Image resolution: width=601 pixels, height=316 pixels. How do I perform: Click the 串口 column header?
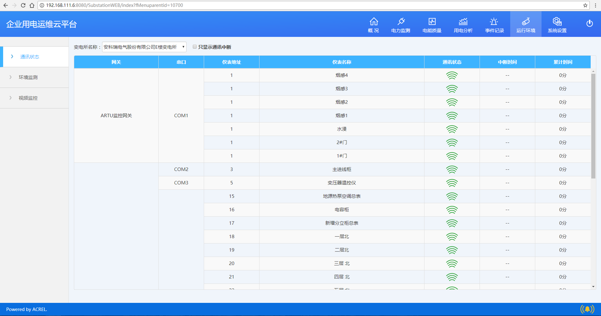coord(181,62)
